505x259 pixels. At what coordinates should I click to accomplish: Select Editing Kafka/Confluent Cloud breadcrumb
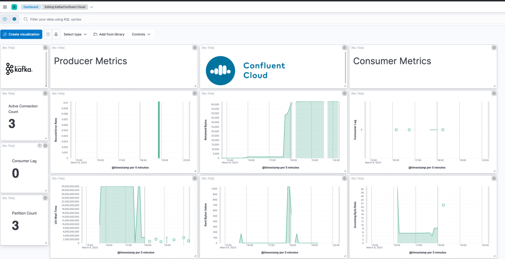[x=65, y=7]
